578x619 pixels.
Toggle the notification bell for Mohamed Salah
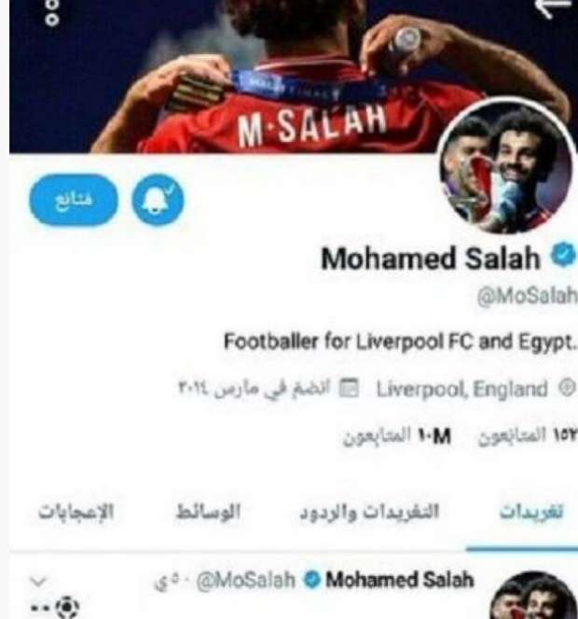158,200
